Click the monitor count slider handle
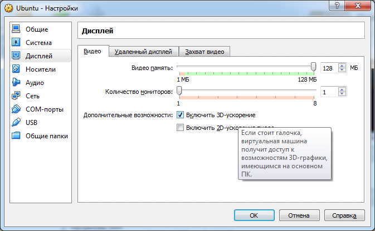 179,91
